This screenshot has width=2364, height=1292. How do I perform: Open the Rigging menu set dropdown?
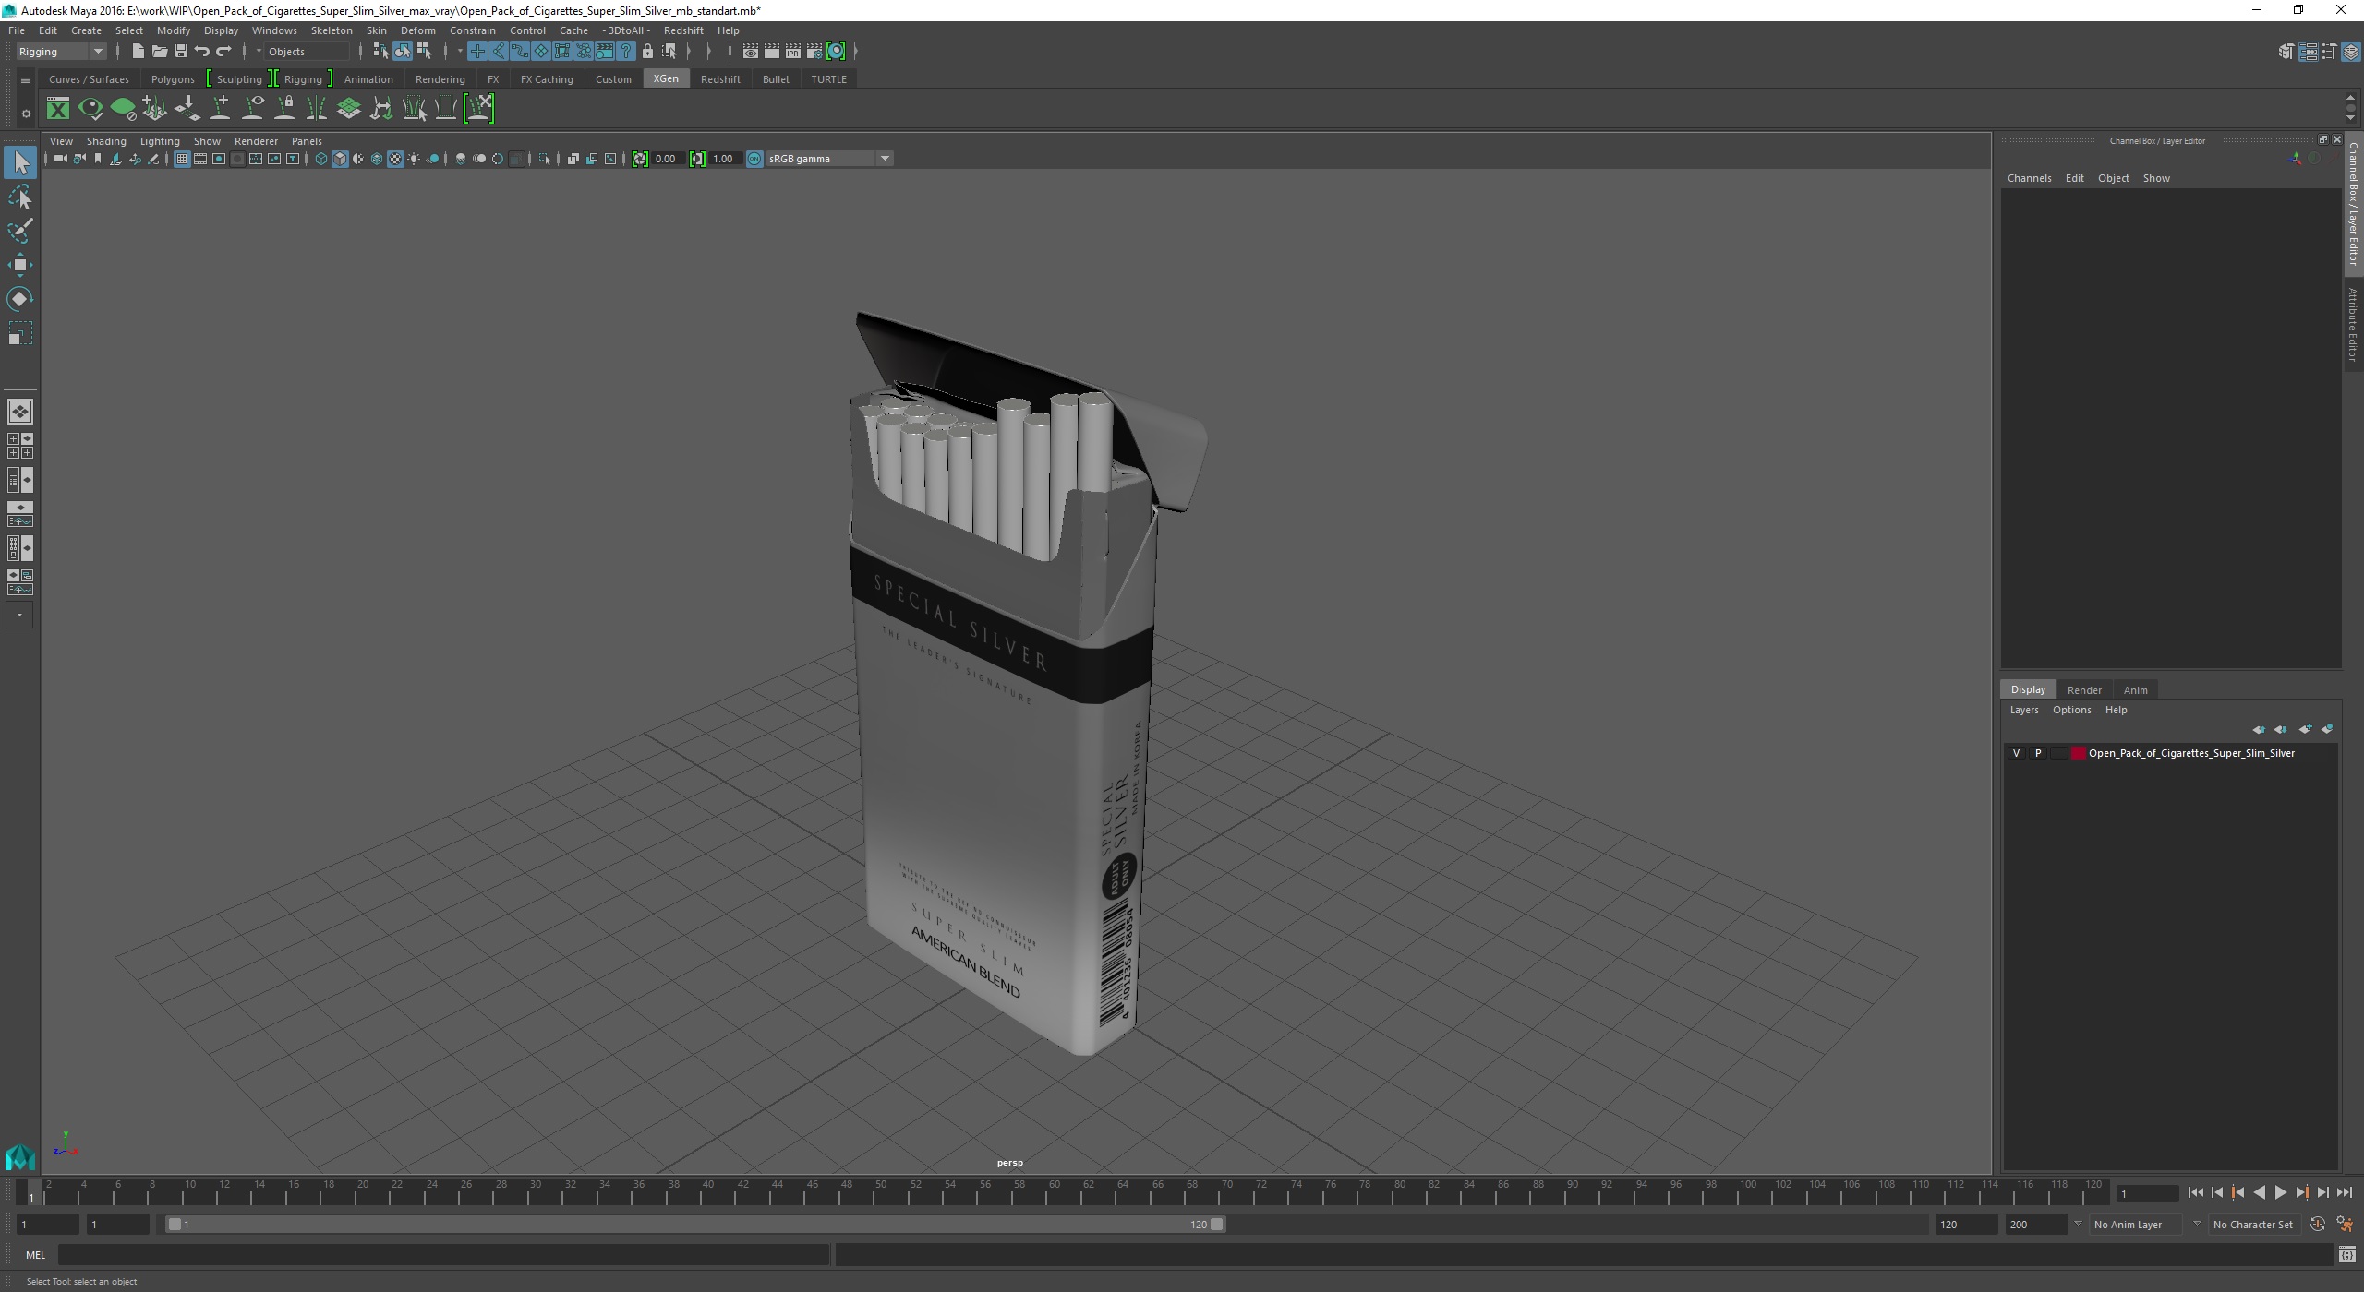61,52
